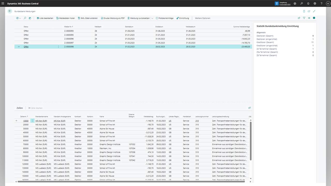Open the search magnifier in the top bar
This screenshot has width=331, height=186.
tap(302, 3)
